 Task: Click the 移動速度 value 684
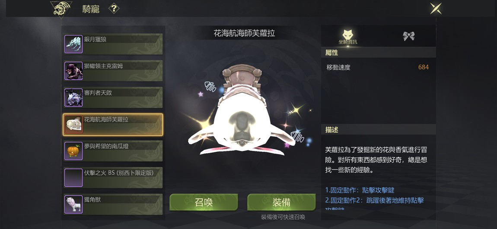(x=423, y=67)
